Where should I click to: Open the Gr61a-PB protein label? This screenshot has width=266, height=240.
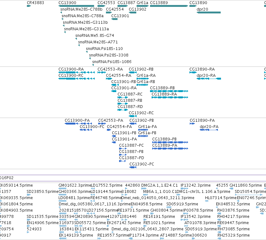point(147,133)
